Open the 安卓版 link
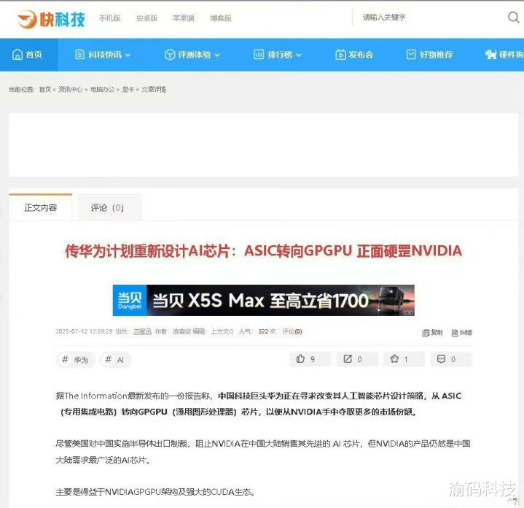Screen dimensions: 524x508 [146, 18]
